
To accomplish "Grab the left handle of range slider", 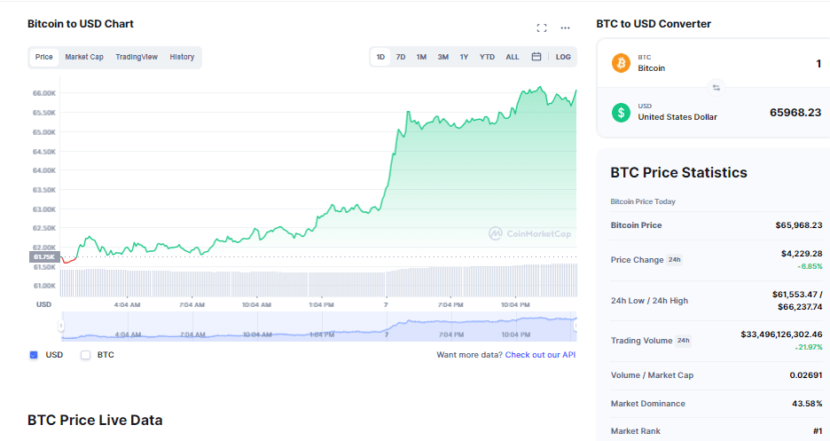I will (x=61, y=326).
